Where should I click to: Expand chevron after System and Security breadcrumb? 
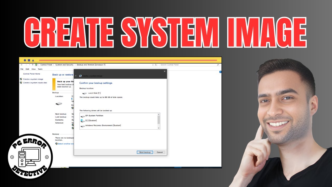[x=75, y=65]
